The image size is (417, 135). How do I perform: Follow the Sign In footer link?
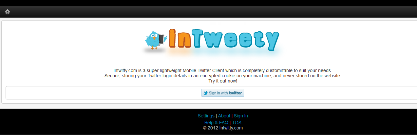(241, 116)
